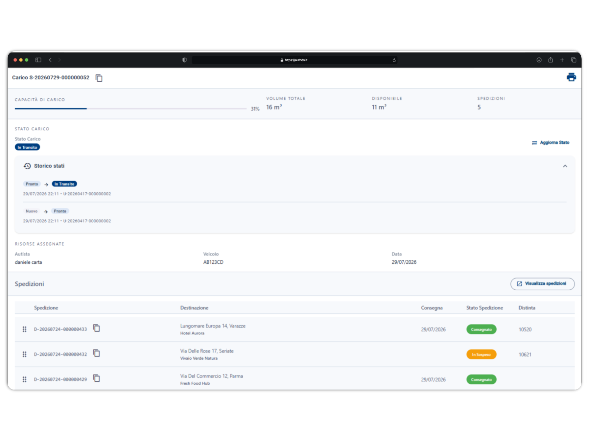Click the Distinta column header
The height and width of the screenshot is (441, 589).
coord(527,308)
